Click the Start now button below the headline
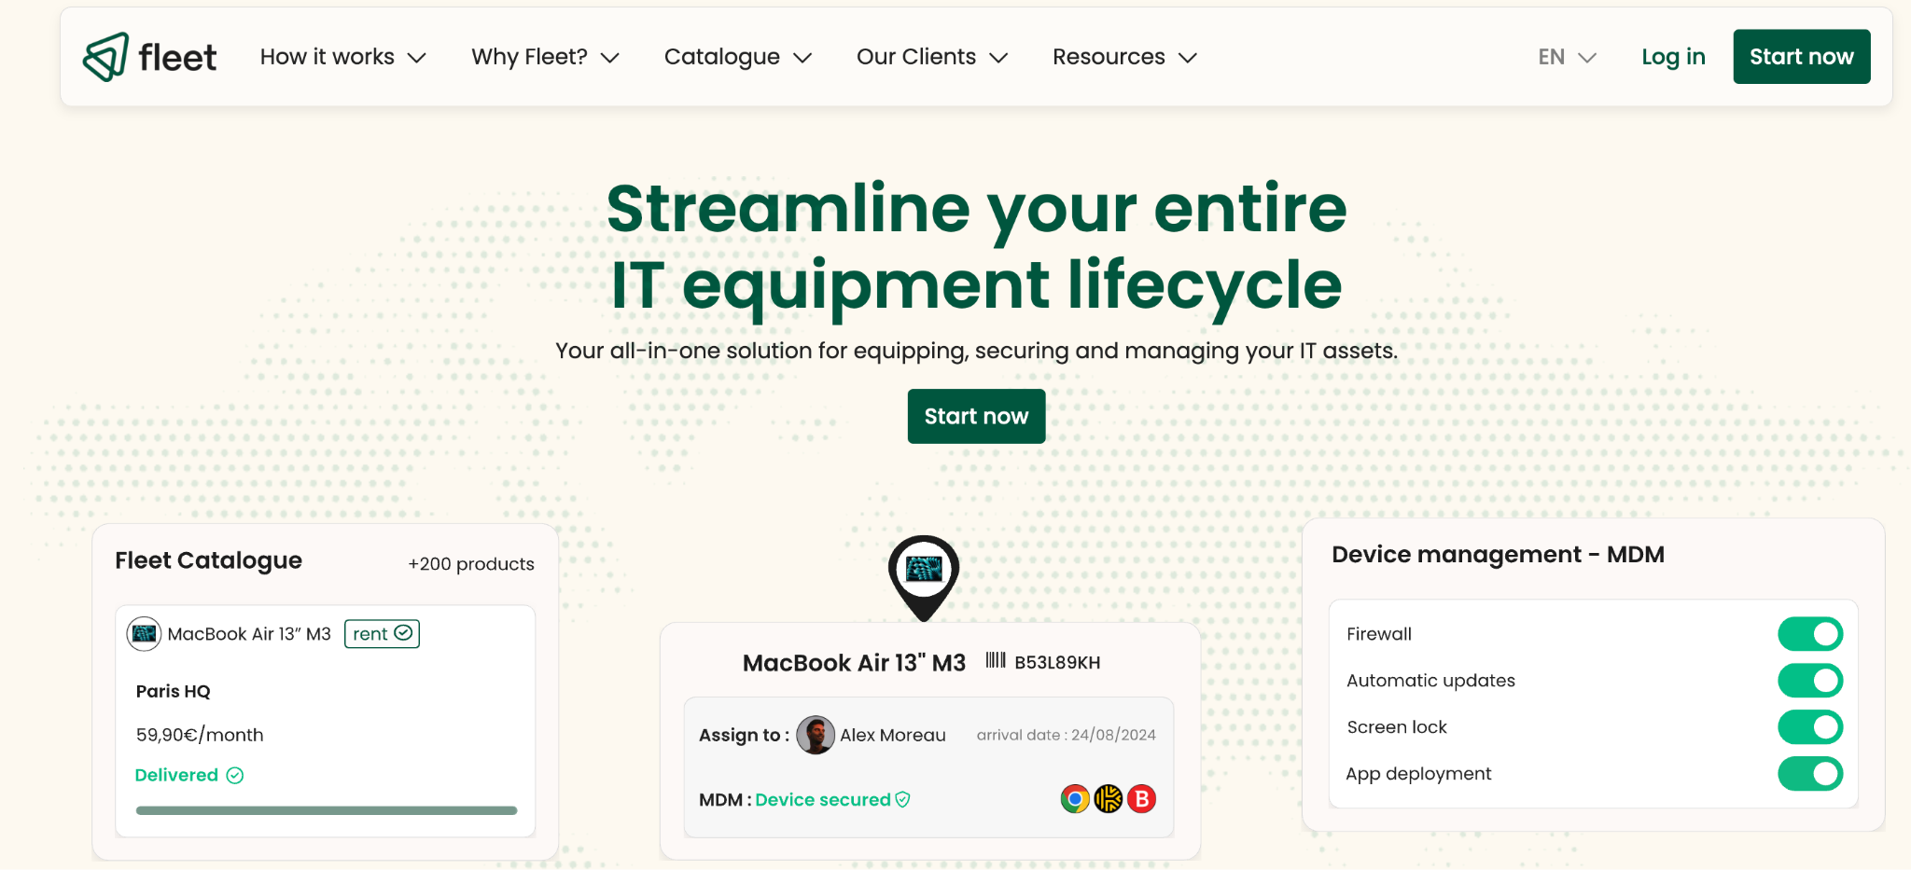Screen dimensions: 1911x870 976,416
